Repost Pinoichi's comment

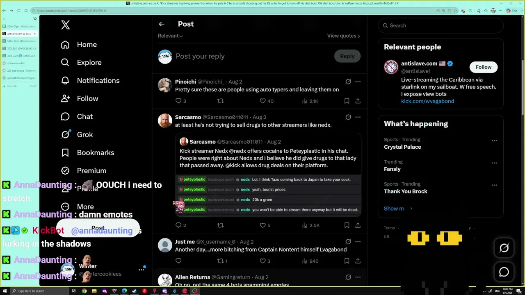(x=221, y=101)
